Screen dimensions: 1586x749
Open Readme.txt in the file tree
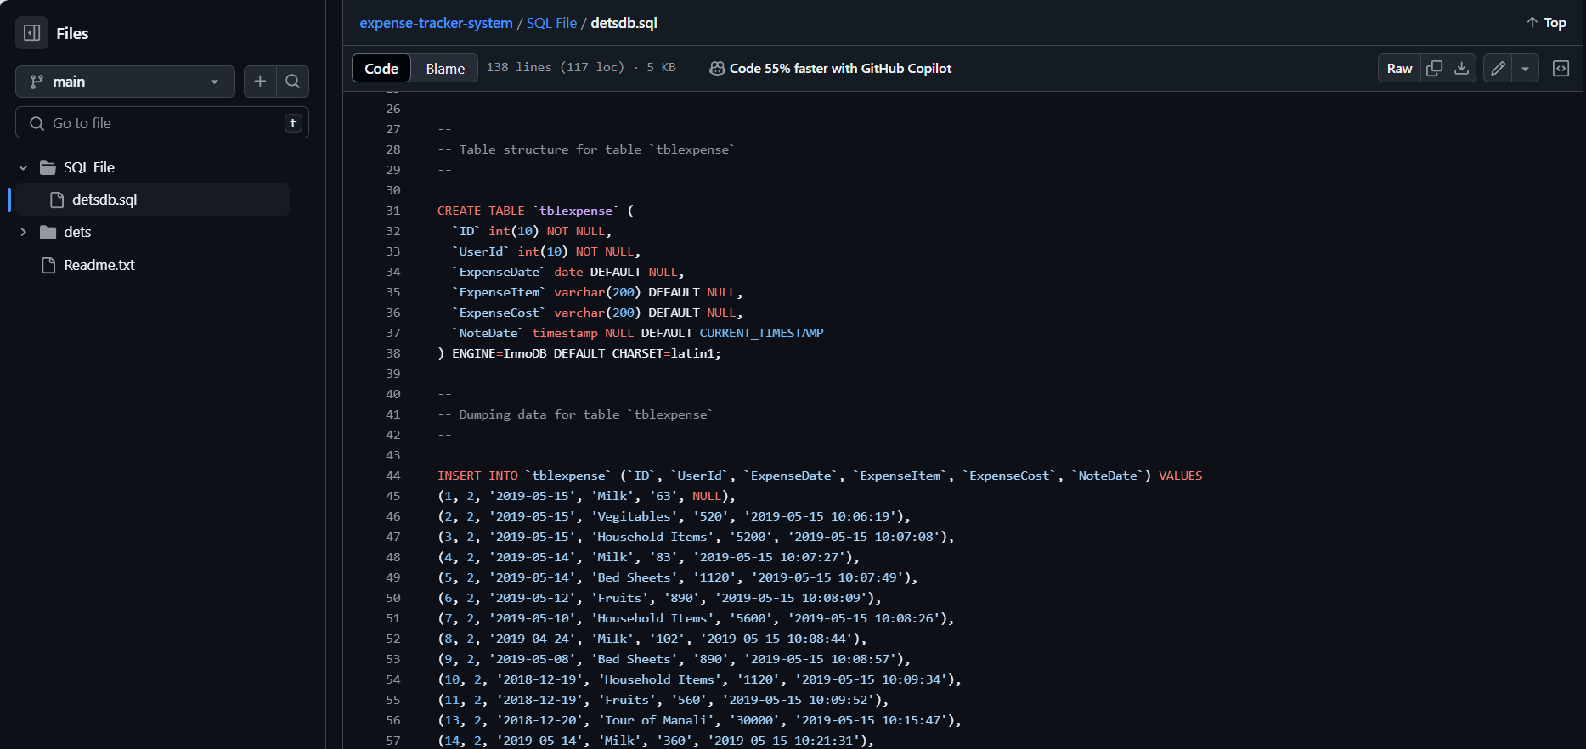point(99,265)
